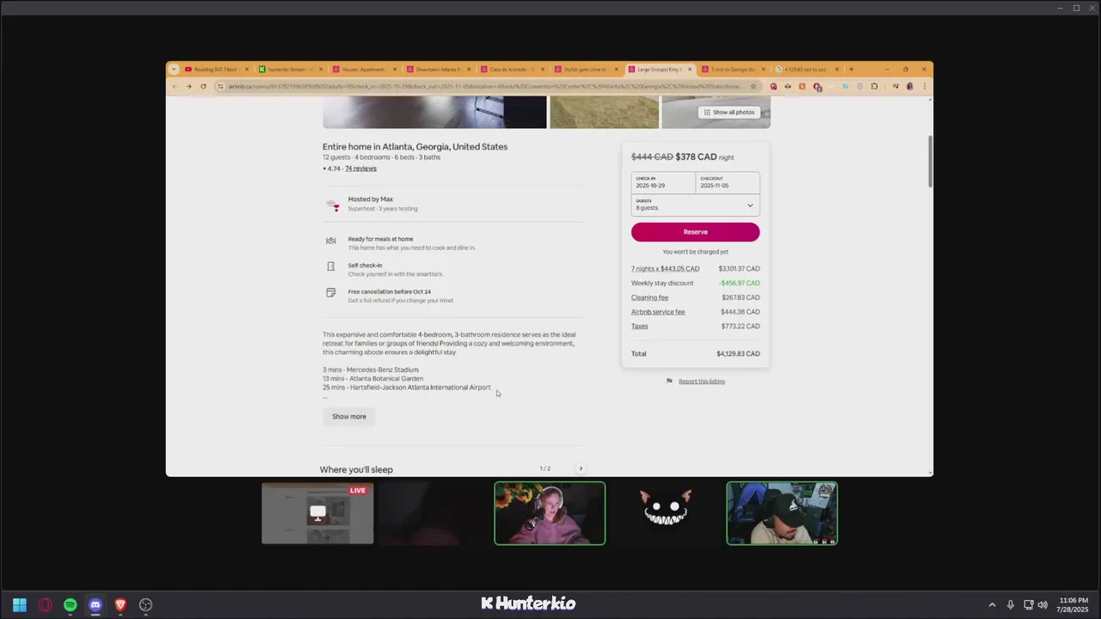Open the clock showing 11:06 PM

[1073, 604]
